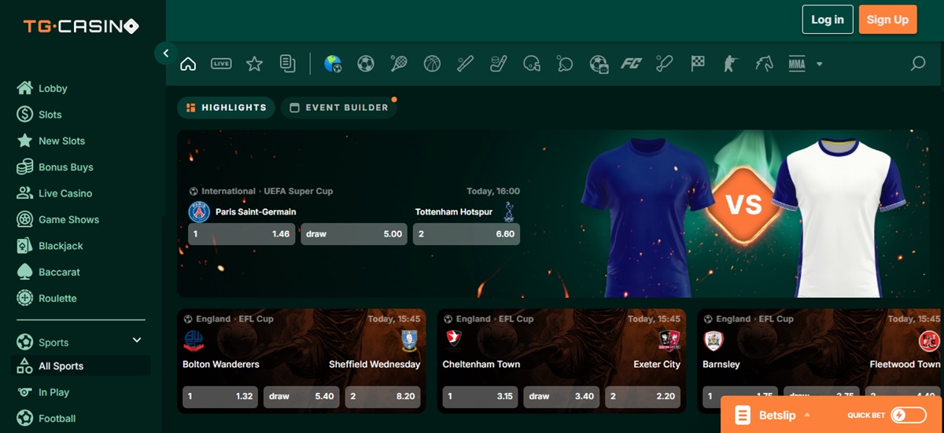This screenshot has width=944, height=433.
Task: Select the table tennis paddle icon
Action: pos(565,64)
